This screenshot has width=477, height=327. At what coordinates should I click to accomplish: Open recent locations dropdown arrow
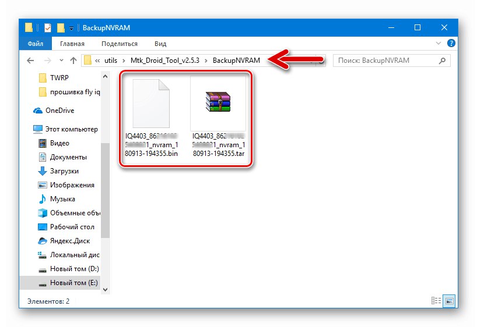[61, 61]
